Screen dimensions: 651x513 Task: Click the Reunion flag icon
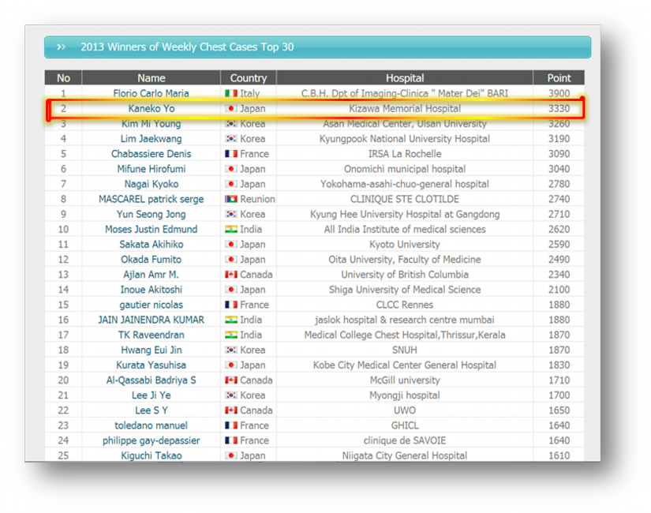[231, 199]
